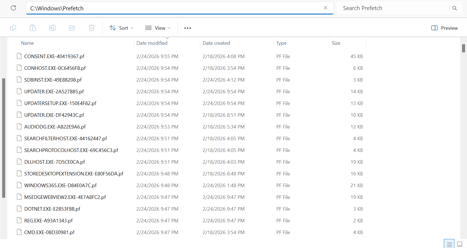Click the Paste toolbar icon
Viewport: 467px width, 248px height.
click(x=33, y=28)
